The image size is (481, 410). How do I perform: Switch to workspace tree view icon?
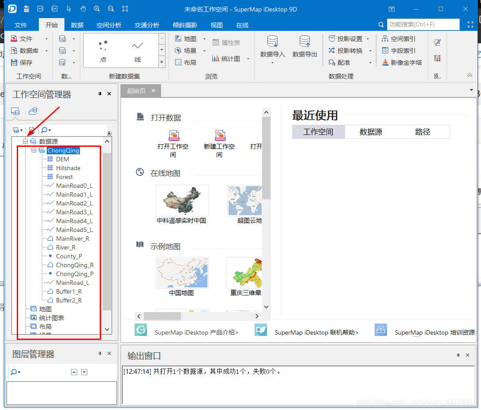15,111
